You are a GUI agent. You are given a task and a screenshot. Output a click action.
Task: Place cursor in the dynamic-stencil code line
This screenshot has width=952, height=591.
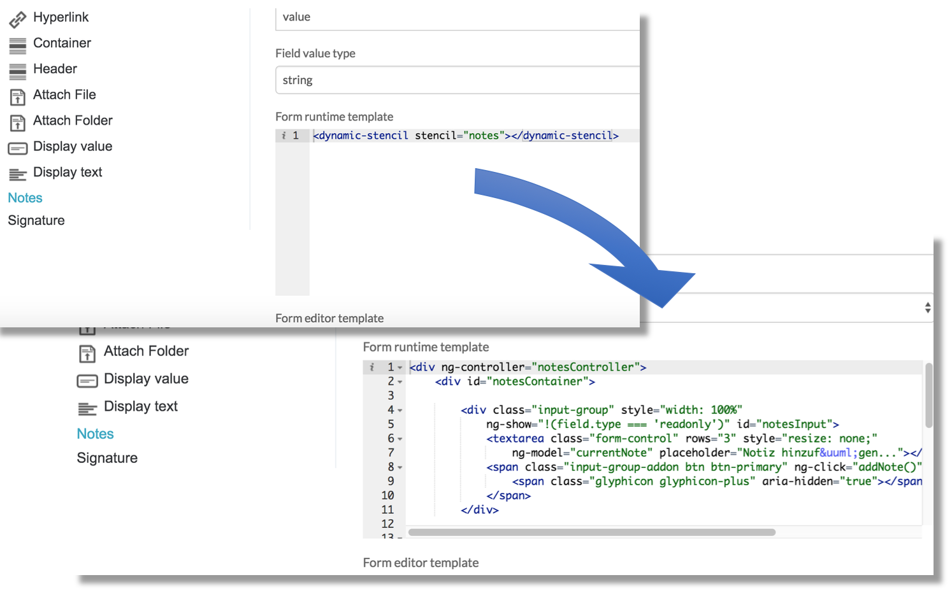(466, 136)
